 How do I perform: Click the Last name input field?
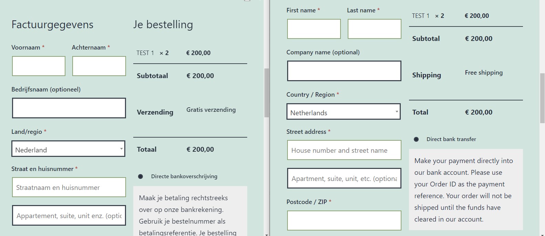click(375, 29)
